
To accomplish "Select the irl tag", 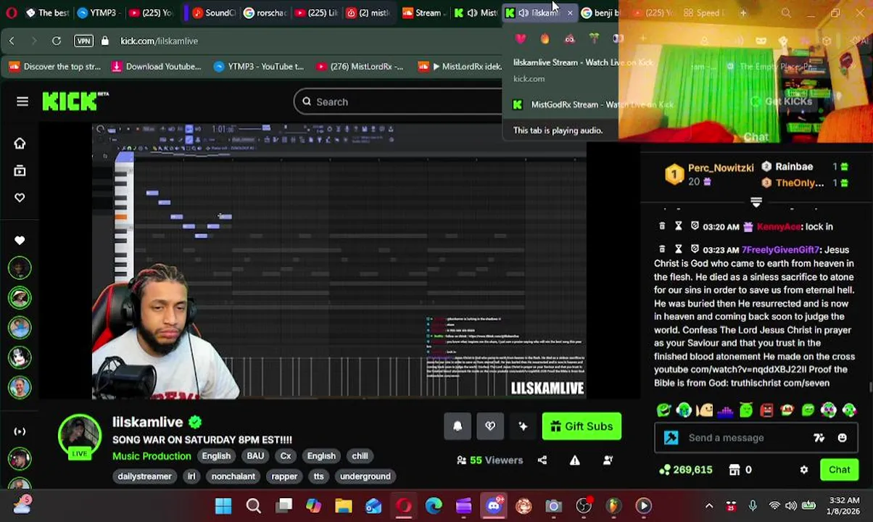I will coord(191,476).
